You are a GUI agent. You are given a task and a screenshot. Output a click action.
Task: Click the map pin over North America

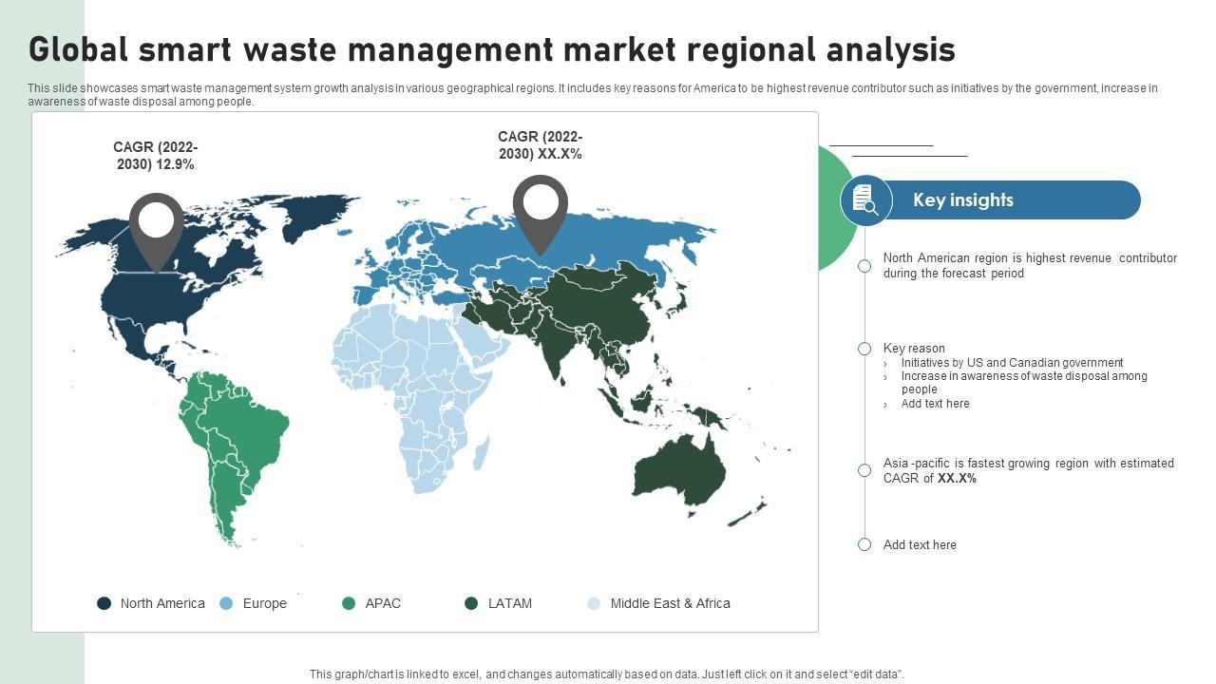pyautogui.click(x=157, y=228)
